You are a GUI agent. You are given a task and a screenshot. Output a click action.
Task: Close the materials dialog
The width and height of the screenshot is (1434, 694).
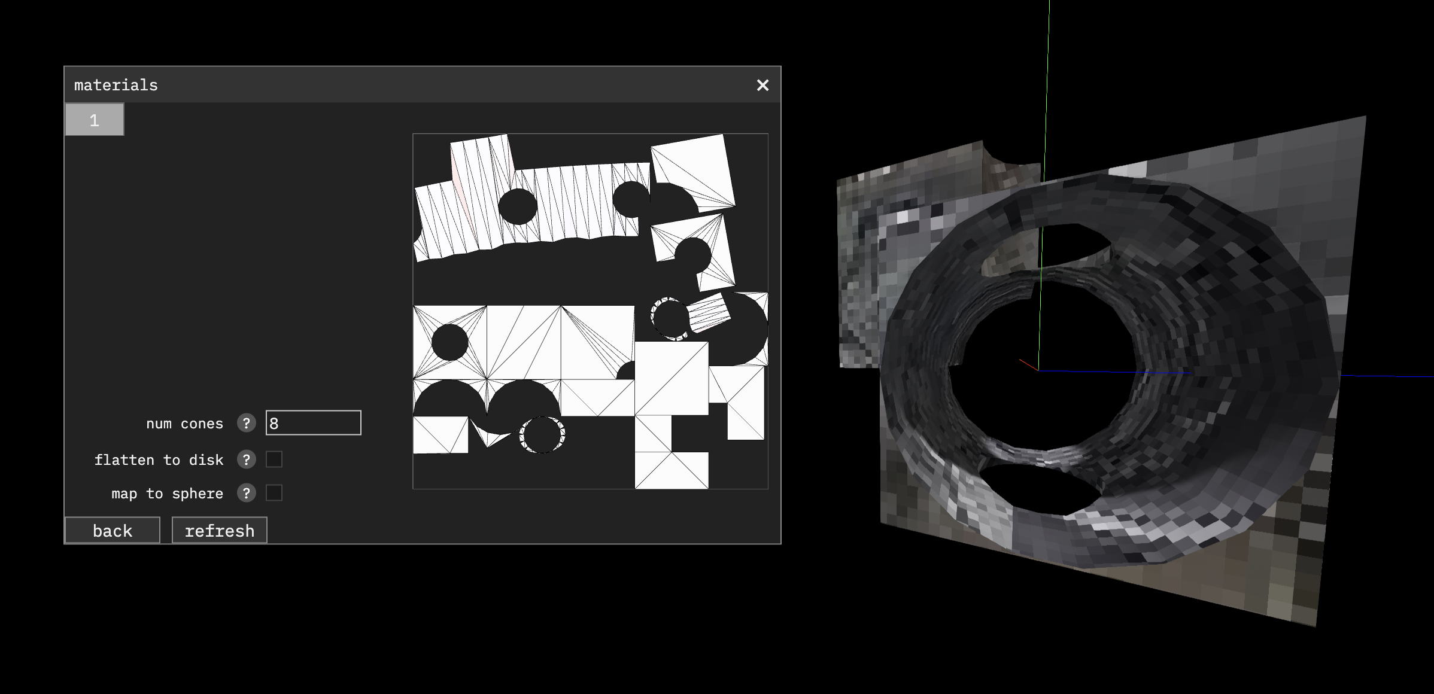(762, 85)
